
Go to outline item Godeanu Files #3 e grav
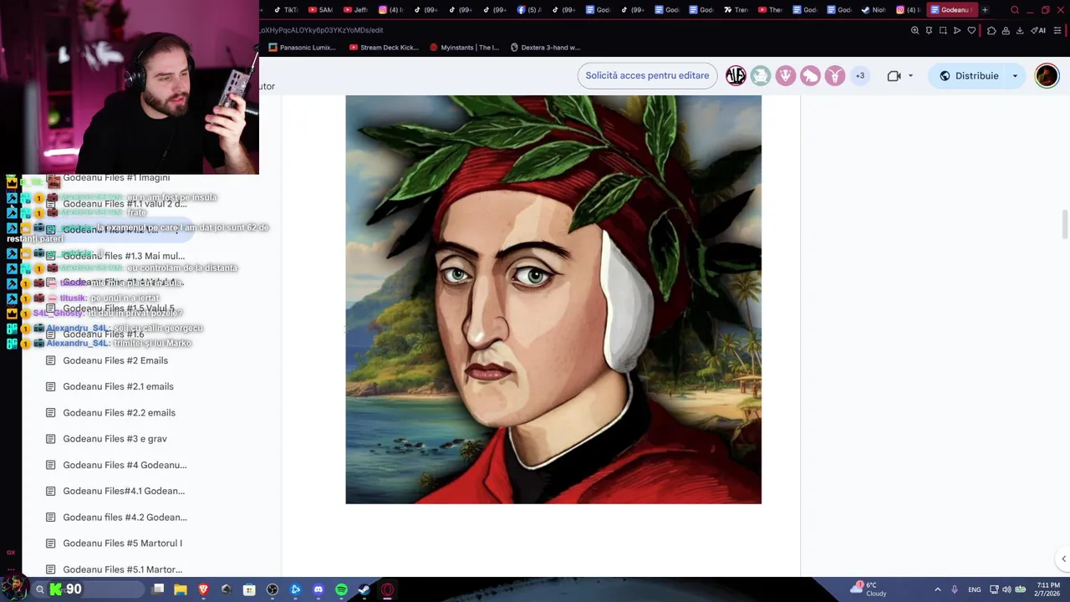pyautogui.click(x=115, y=439)
